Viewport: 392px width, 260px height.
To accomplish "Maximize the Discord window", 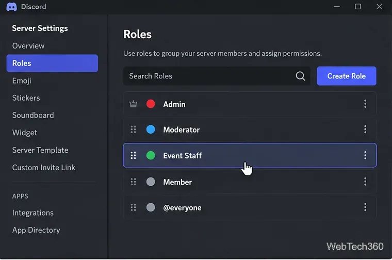I will click(358, 7).
